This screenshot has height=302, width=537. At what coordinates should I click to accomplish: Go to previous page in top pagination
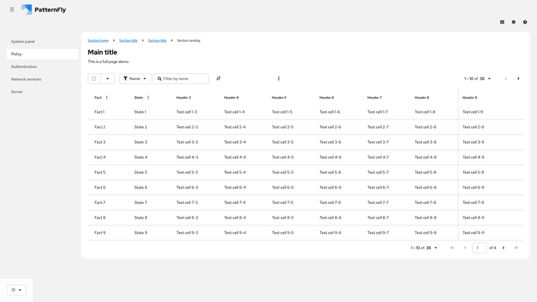click(x=506, y=79)
